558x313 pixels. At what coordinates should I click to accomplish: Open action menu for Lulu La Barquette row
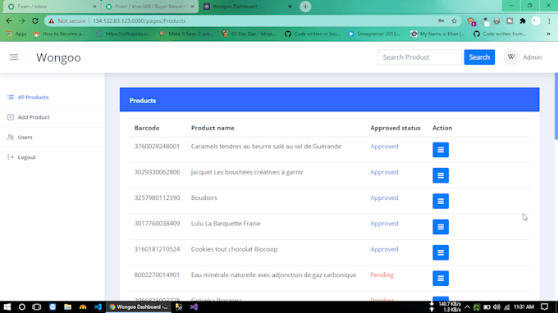441,227
